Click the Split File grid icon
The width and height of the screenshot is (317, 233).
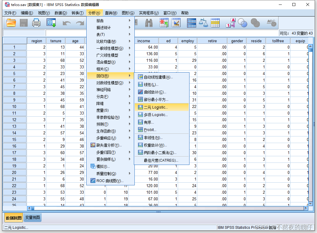(191, 23)
